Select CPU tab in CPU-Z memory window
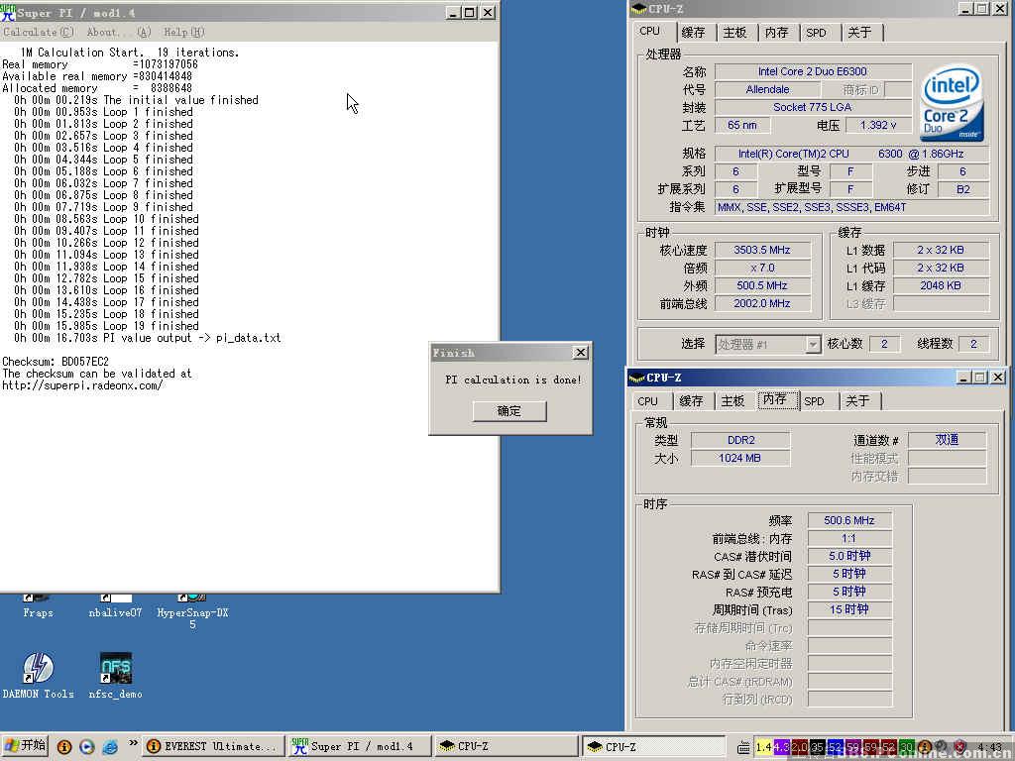 click(x=648, y=401)
